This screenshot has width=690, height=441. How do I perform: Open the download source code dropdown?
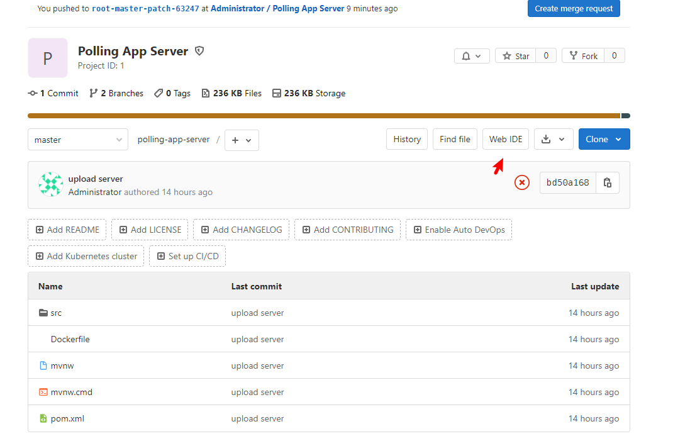coord(553,139)
